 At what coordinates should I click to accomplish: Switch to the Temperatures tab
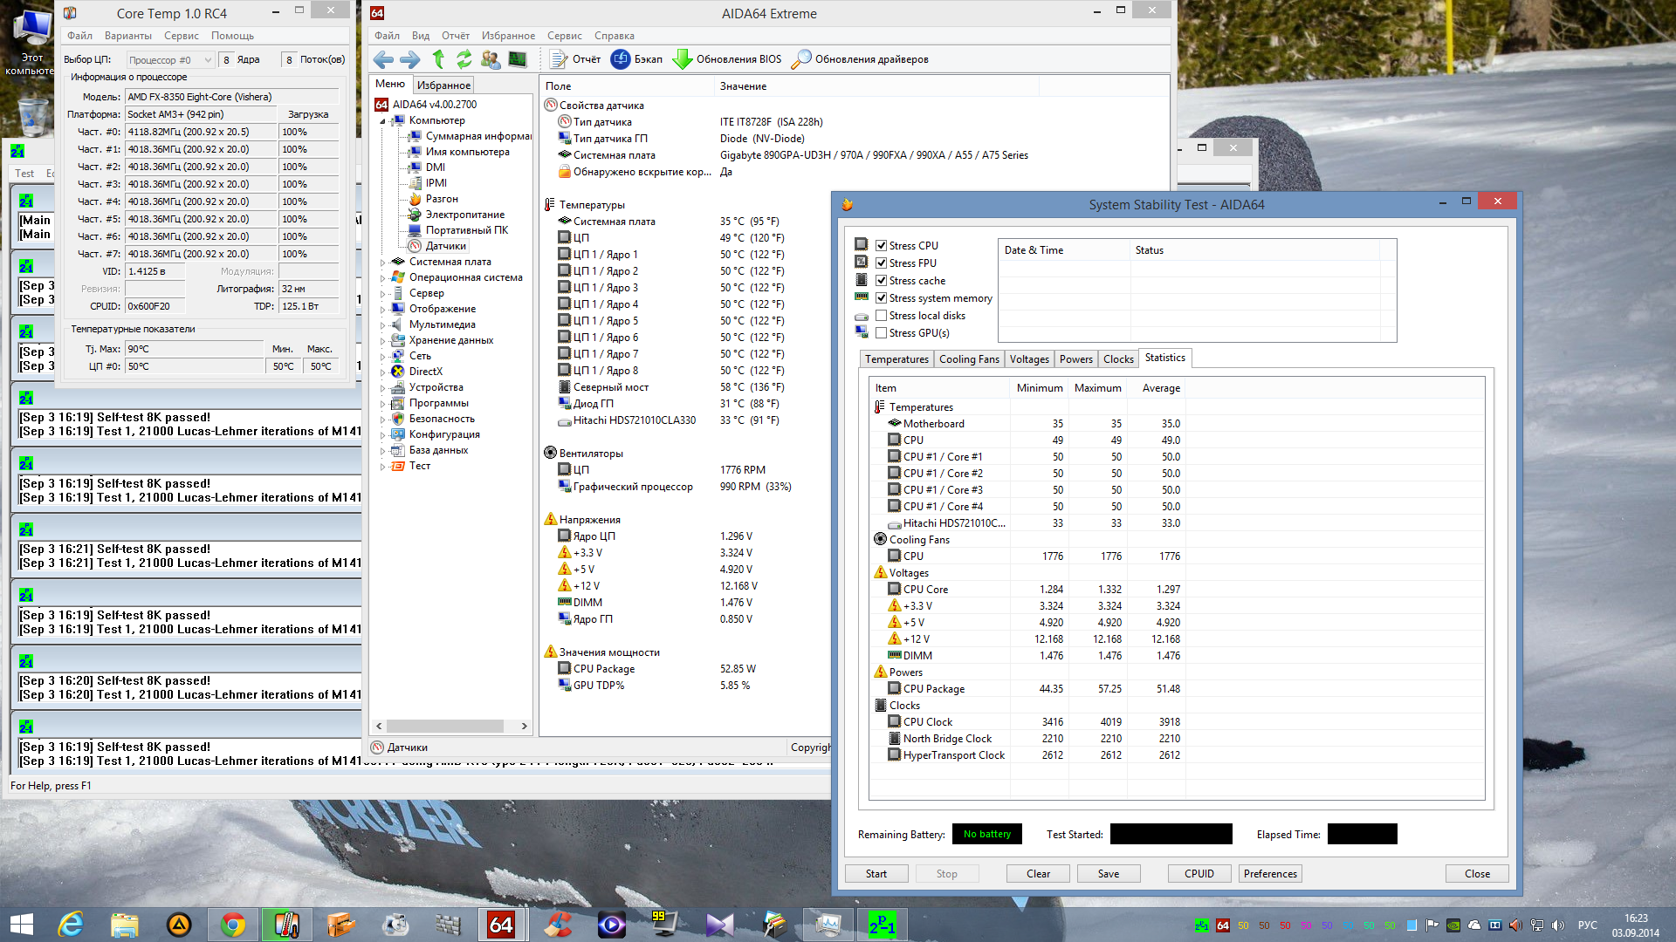click(896, 359)
